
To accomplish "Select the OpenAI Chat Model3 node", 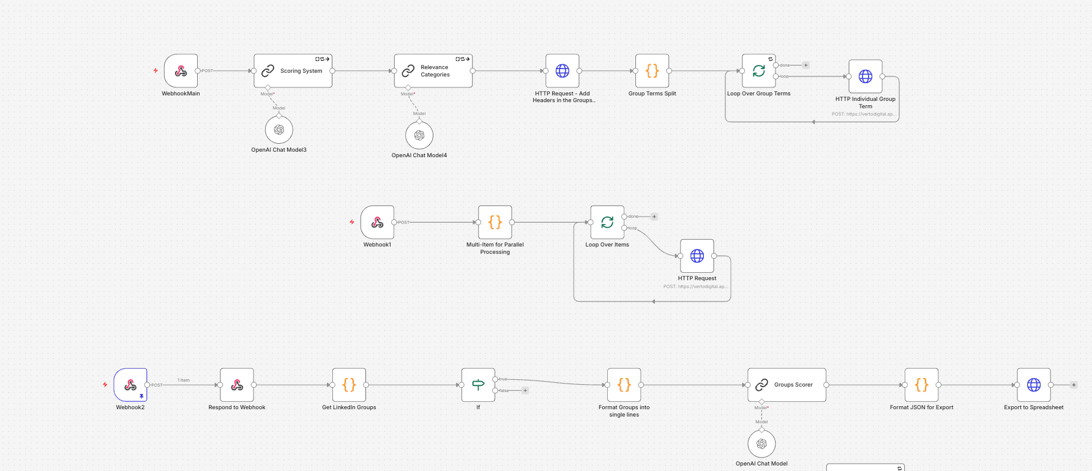I will pos(279,130).
